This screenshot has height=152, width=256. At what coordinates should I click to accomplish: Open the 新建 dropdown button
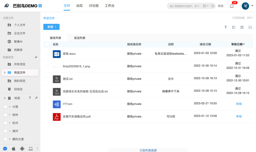[52, 27]
